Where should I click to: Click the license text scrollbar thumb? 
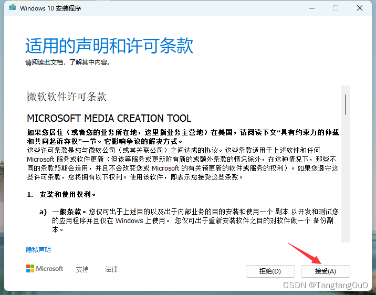click(x=346, y=104)
